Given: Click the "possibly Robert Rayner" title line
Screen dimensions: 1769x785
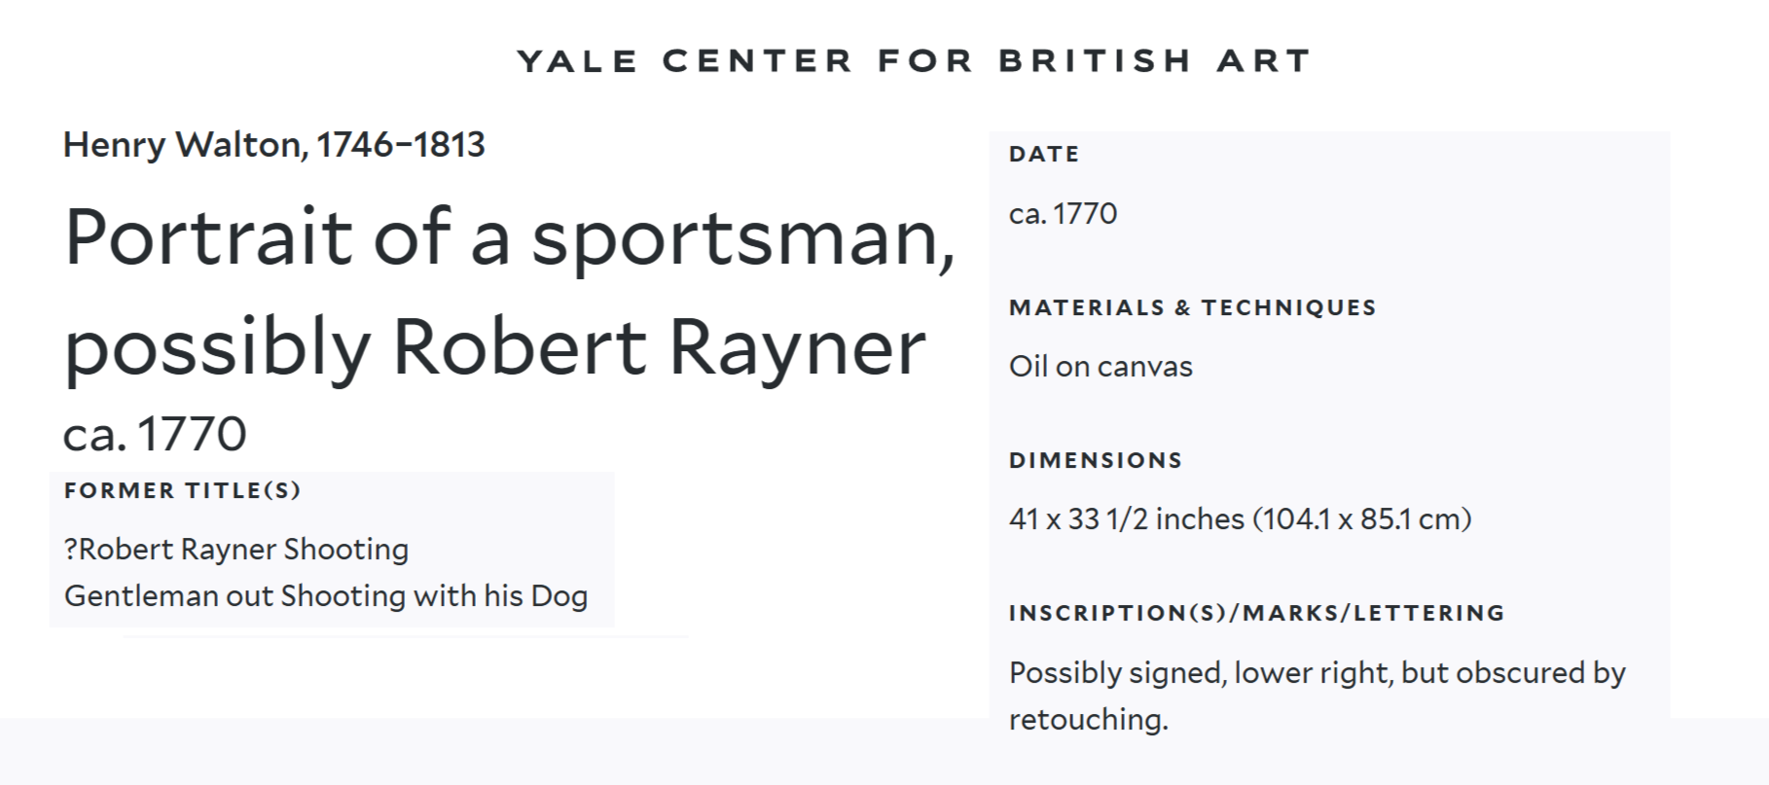Looking at the screenshot, I should [494, 347].
